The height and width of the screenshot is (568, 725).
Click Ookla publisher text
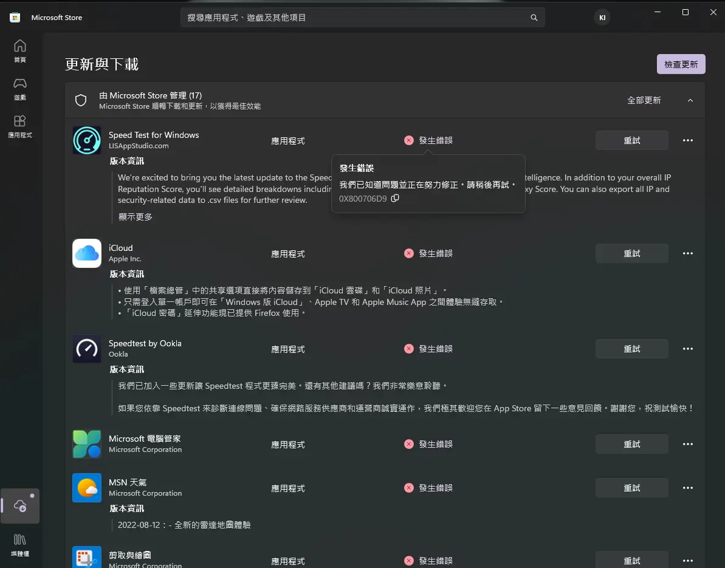pos(118,354)
